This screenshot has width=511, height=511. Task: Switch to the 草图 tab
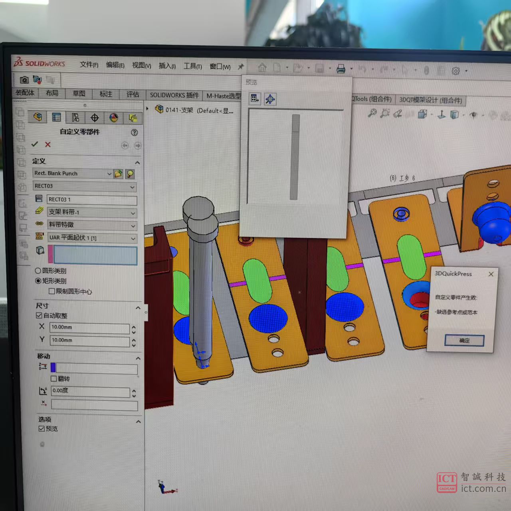[79, 93]
